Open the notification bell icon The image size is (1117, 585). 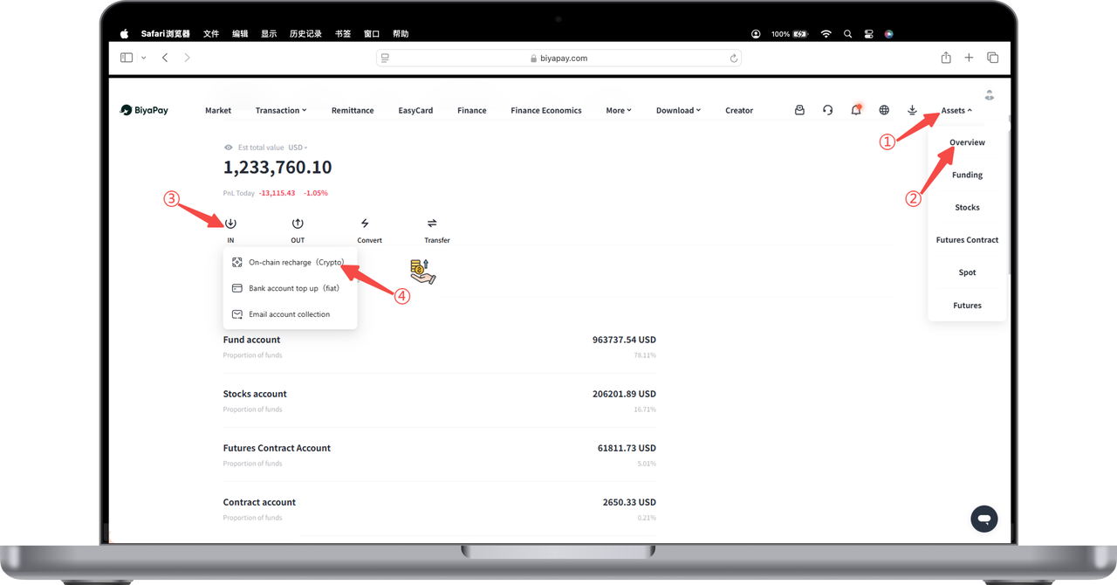[856, 110]
